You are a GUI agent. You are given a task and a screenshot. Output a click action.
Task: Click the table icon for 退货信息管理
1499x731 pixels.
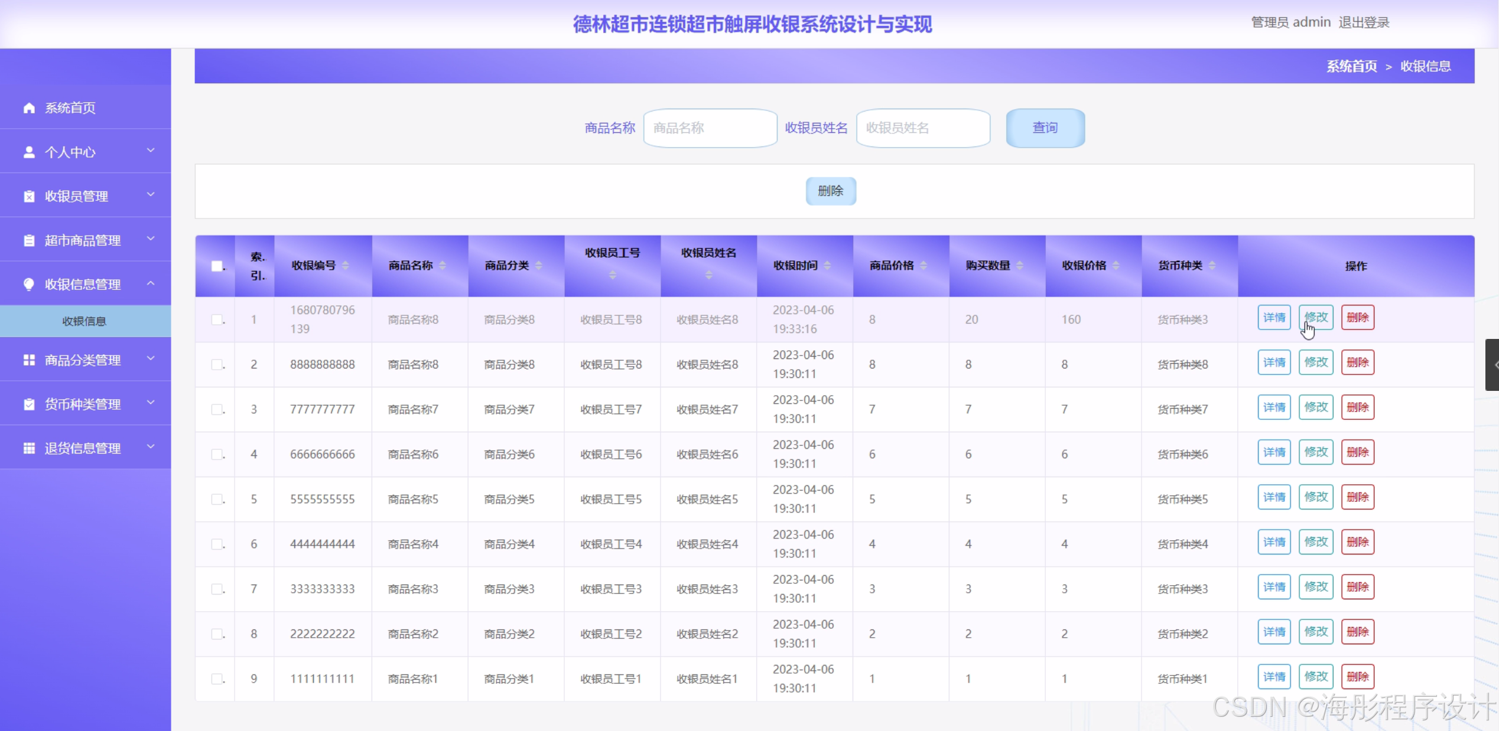[x=29, y=448]
